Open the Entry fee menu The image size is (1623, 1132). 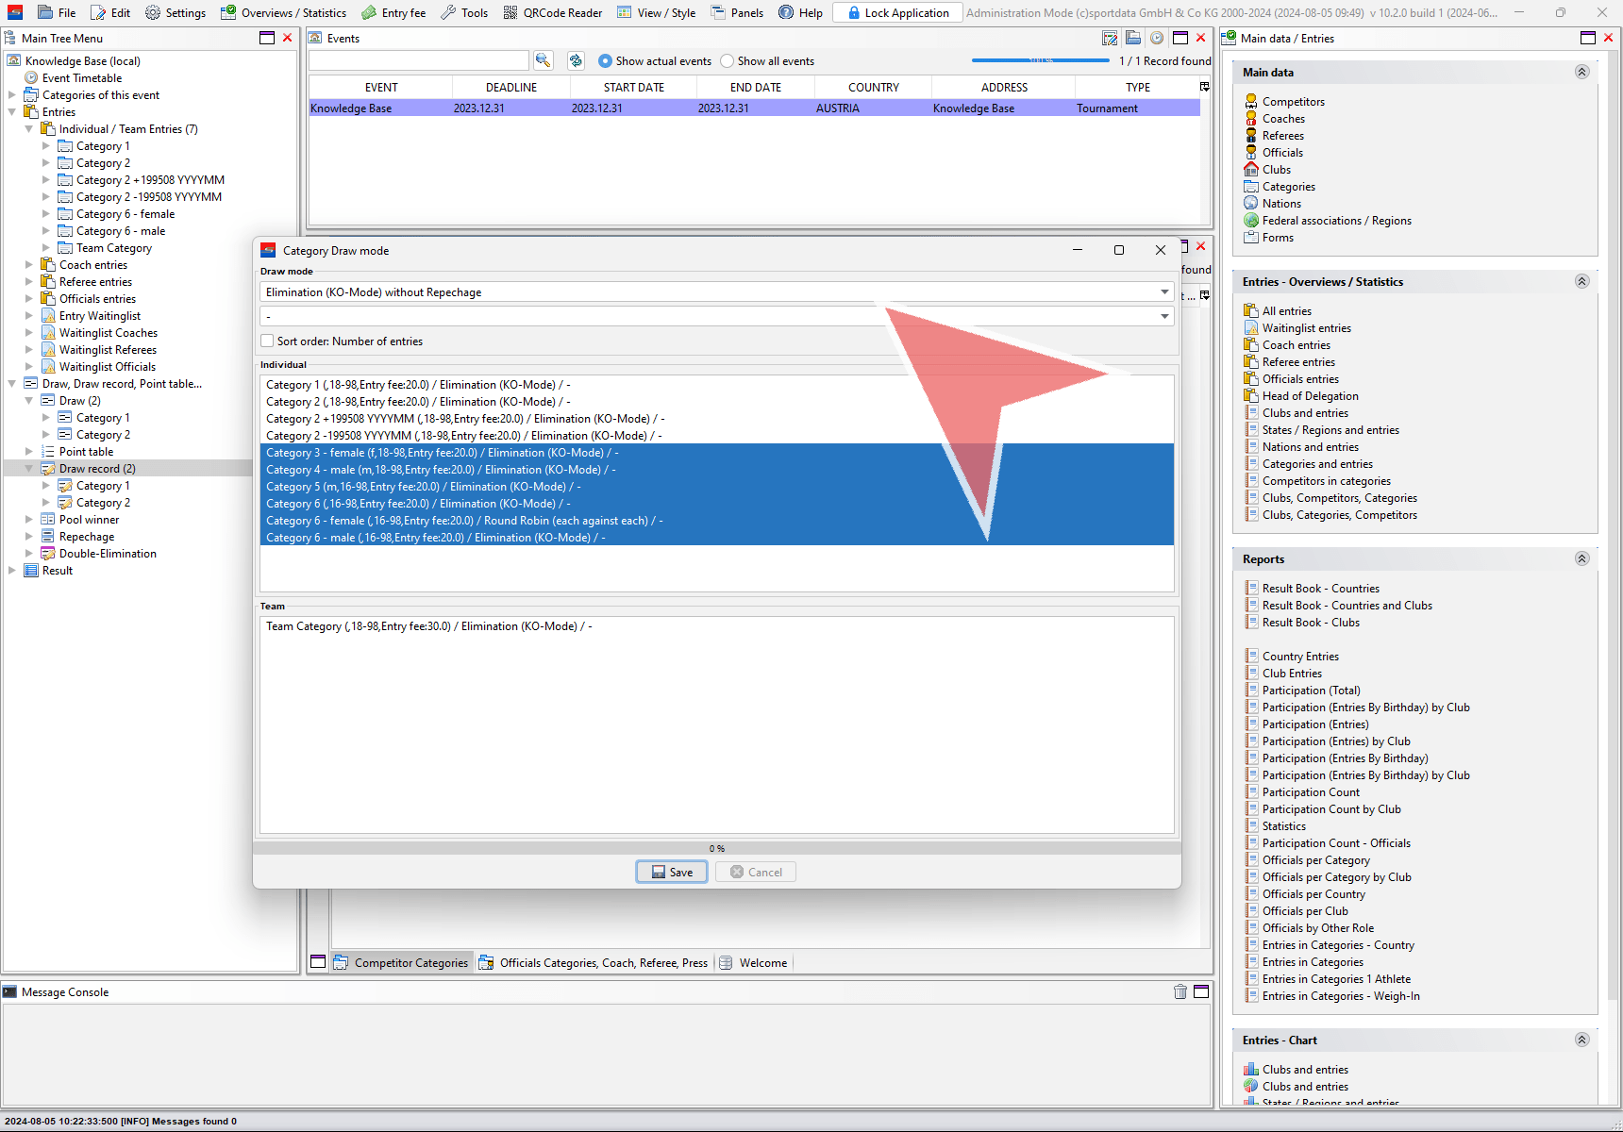pos(393,12)
